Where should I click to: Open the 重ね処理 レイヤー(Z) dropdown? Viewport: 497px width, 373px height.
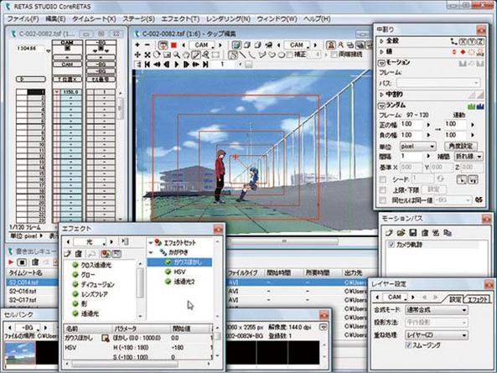click(437, 334)
